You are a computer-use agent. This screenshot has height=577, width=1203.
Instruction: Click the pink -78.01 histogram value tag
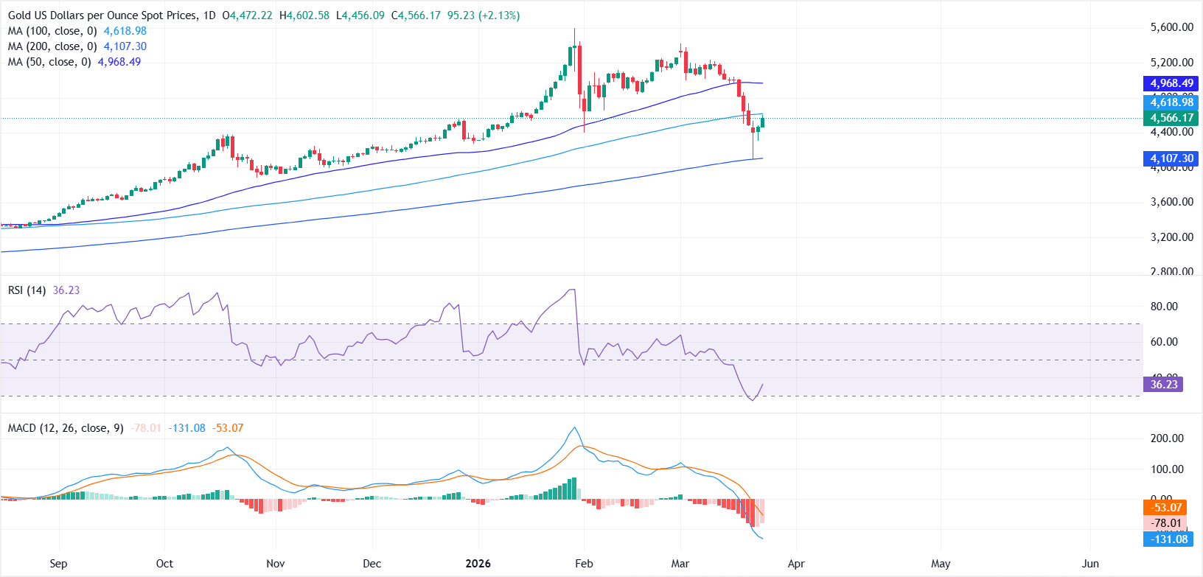[x=1165, y=523]
